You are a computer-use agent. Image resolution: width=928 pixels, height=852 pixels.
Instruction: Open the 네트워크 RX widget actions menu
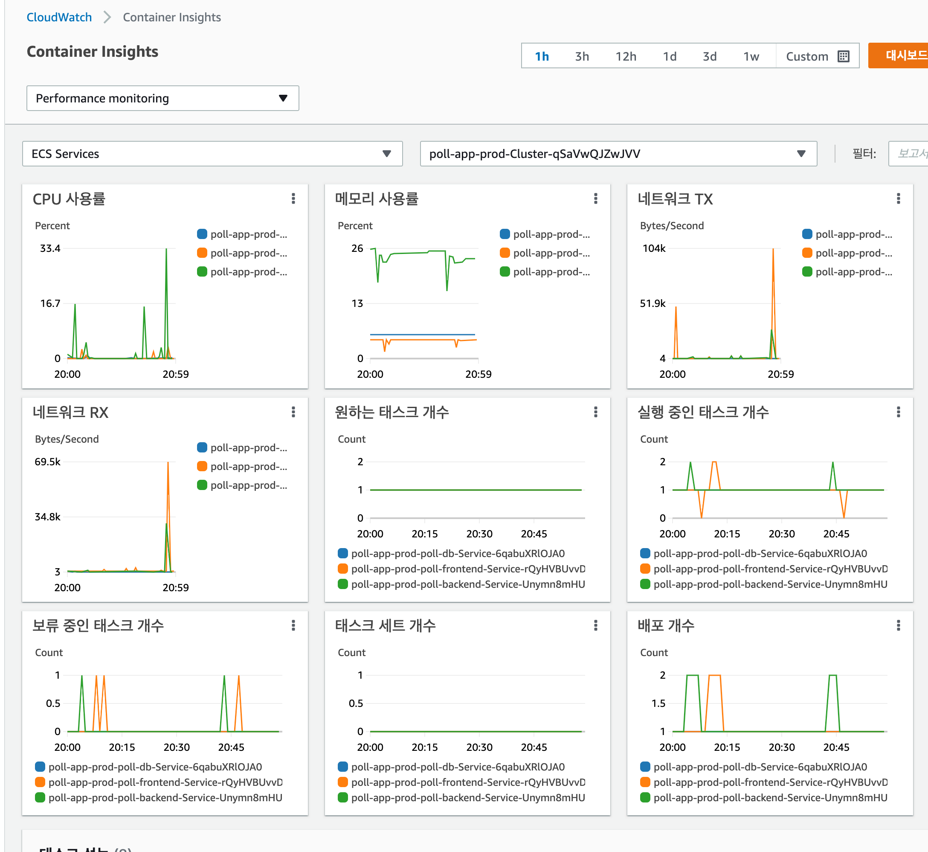click(293, 412)
